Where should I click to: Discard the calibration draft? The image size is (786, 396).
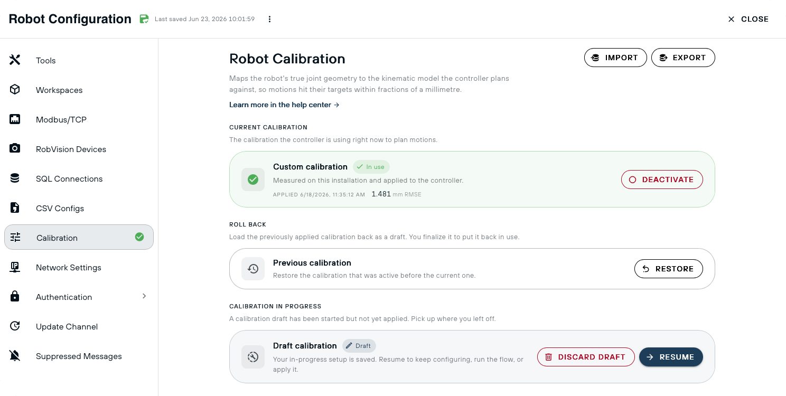(585, 357)
